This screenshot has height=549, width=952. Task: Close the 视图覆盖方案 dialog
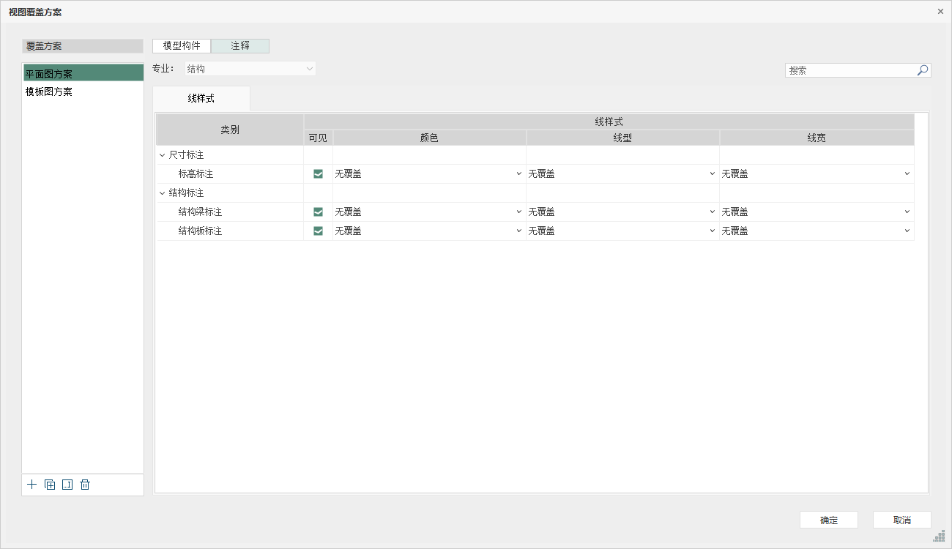point(940,12)
